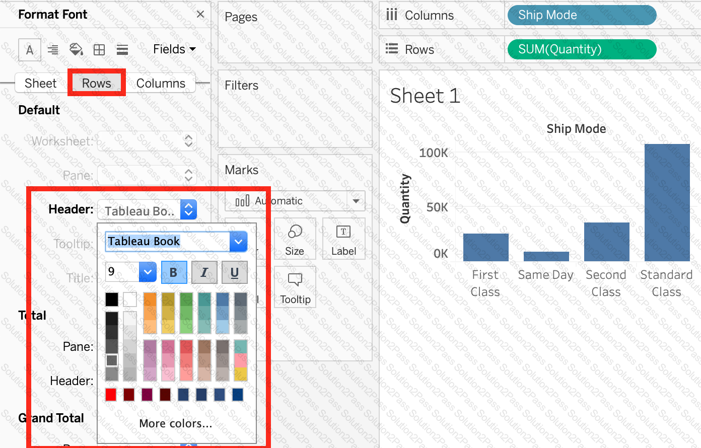Screen dimensions: 701x448
Task: Click the Ship Mode pill on Columns
Action: click(581, 15)
